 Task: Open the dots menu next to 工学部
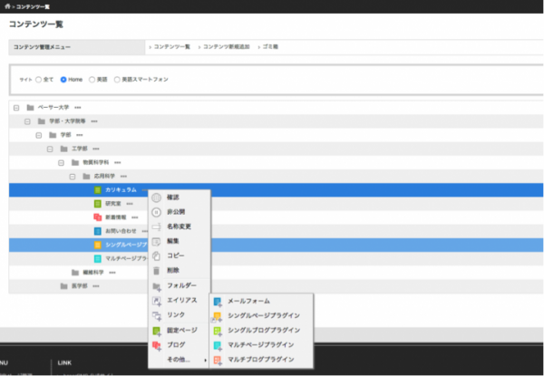click(x=96, y=149)
